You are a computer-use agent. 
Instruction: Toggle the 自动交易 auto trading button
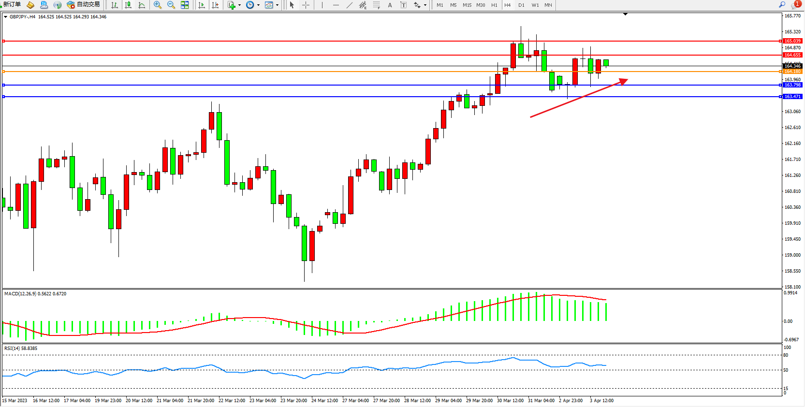84,5
